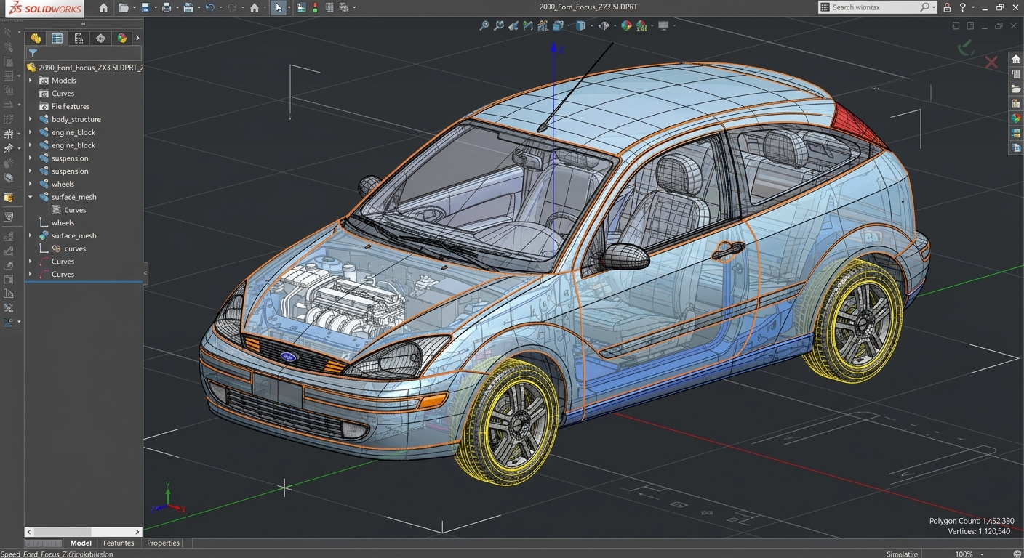Click the Simulatire status bar entry
This screenshot has width=1024, height=558.
point(903,554)
